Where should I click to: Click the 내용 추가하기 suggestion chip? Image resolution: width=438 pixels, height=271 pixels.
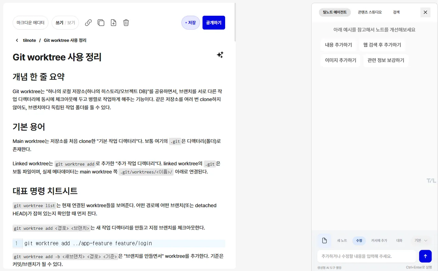[338, 45]
